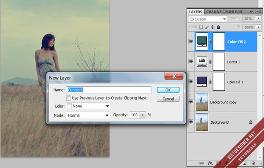Switch to the Channels tab
The image size is (264, 168).
click(215, 12)
